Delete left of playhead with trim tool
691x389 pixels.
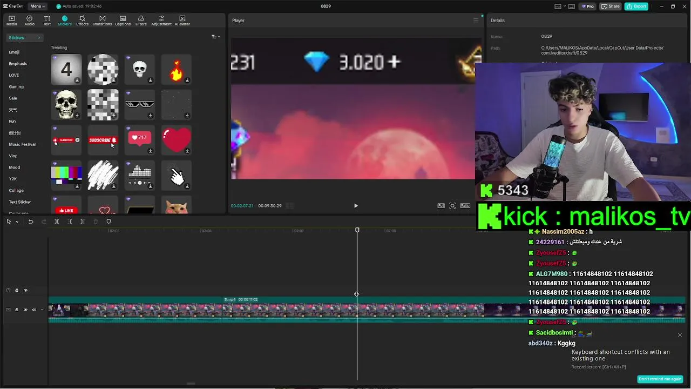pos(70,222)
